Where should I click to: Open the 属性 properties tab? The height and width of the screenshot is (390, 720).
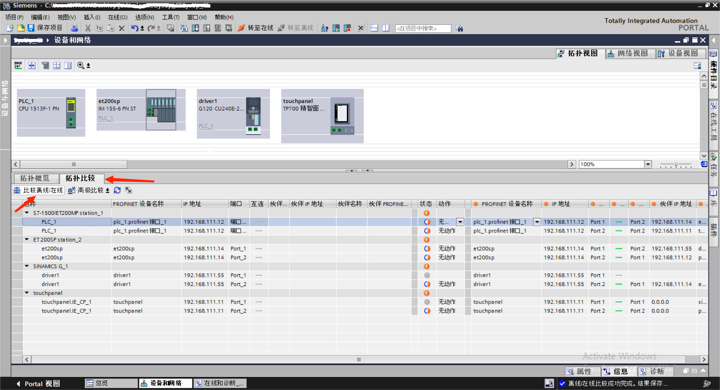click(583, 371)
